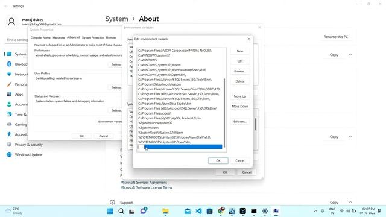This screenshot has height=217, width=386.
Task: Click the taskbar clock showing 02:07 PM
Action: 367,211
